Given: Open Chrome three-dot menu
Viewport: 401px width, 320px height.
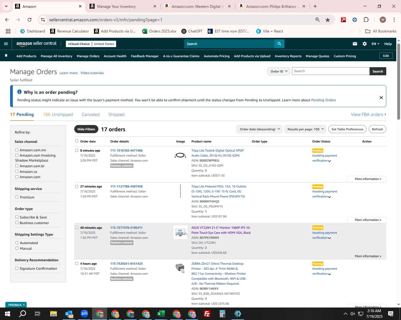Looking at the screenshot, I should pyautogui.click(x=394, y=20).
